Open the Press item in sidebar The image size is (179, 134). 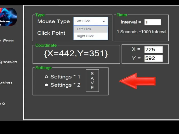7,41
